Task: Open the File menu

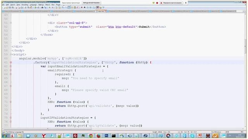Action: tap(3, 5)
